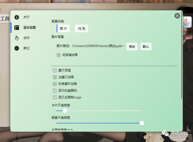Viewport: 193px width, 142px height.
Task: Click the settings panel vertical scrollbar
Action: point(182,55)
